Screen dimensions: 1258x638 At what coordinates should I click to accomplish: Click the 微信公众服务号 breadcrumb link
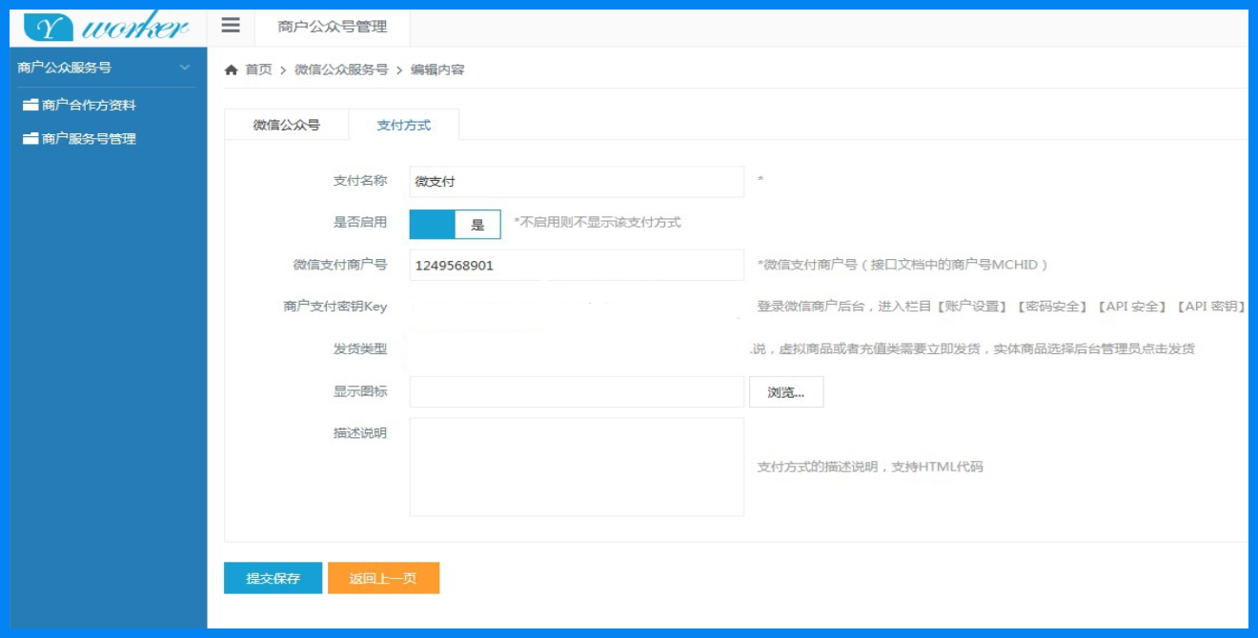pos(341,70)
